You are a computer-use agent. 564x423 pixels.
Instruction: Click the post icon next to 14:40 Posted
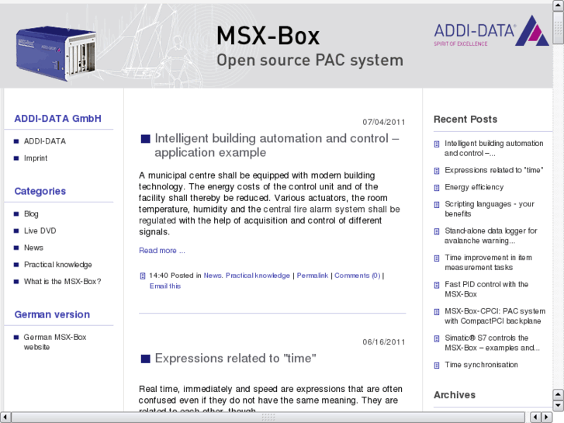coord(143,276)
